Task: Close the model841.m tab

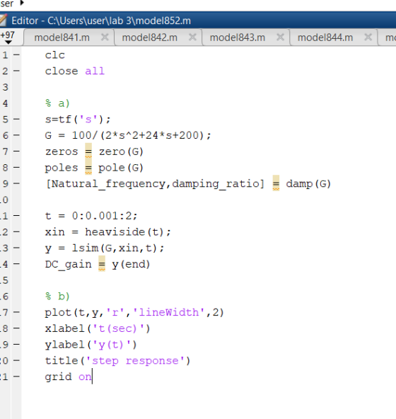Action: point(105,38)
